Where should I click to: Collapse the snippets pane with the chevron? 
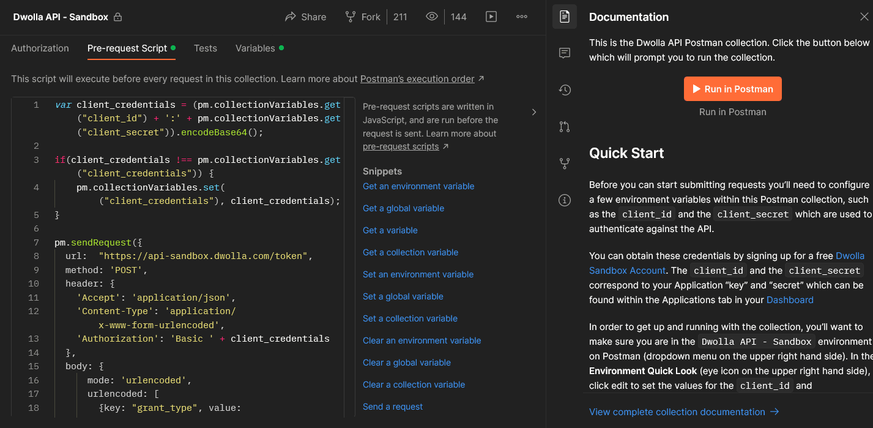(533, 112)
